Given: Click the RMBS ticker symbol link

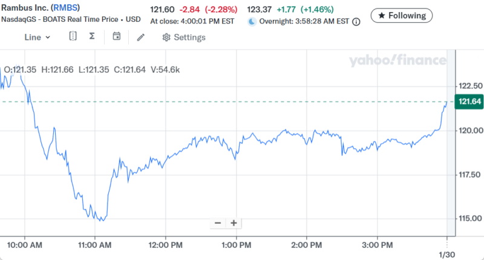Looking at the screenshot, I should pyautogui.click(x=65, y=7).
